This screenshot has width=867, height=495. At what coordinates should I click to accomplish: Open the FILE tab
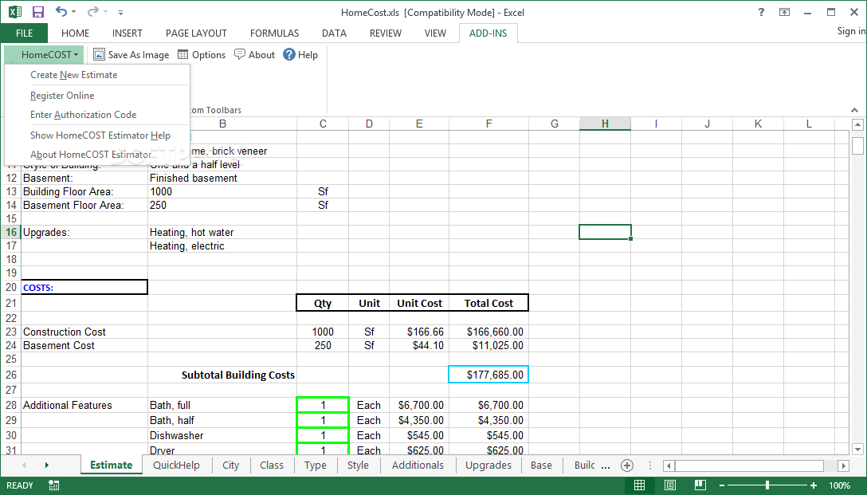tap(25, 33)
